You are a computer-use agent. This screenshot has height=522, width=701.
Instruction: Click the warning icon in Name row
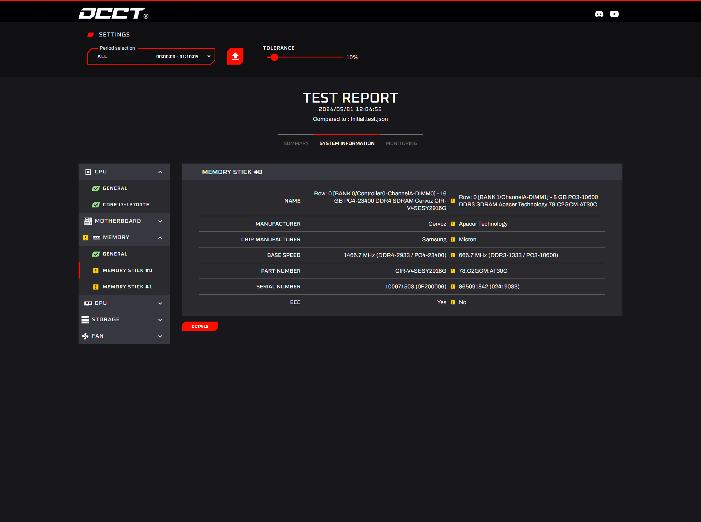click(453, 201)
